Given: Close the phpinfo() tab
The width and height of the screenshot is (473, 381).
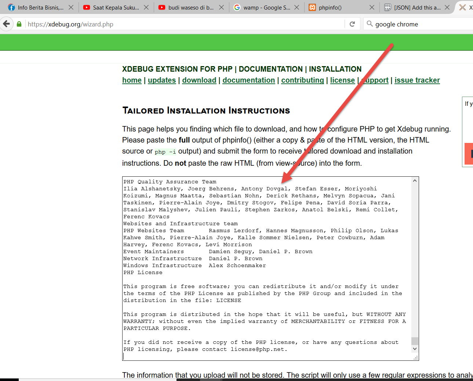Looking at the screenshot, I should pos(372,7).
